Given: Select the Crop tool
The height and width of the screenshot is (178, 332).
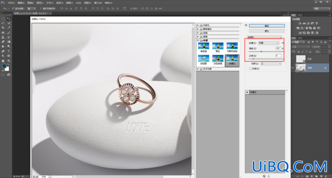Looking at the screenshot, I should pyautogui.click(x=3, y=28).
